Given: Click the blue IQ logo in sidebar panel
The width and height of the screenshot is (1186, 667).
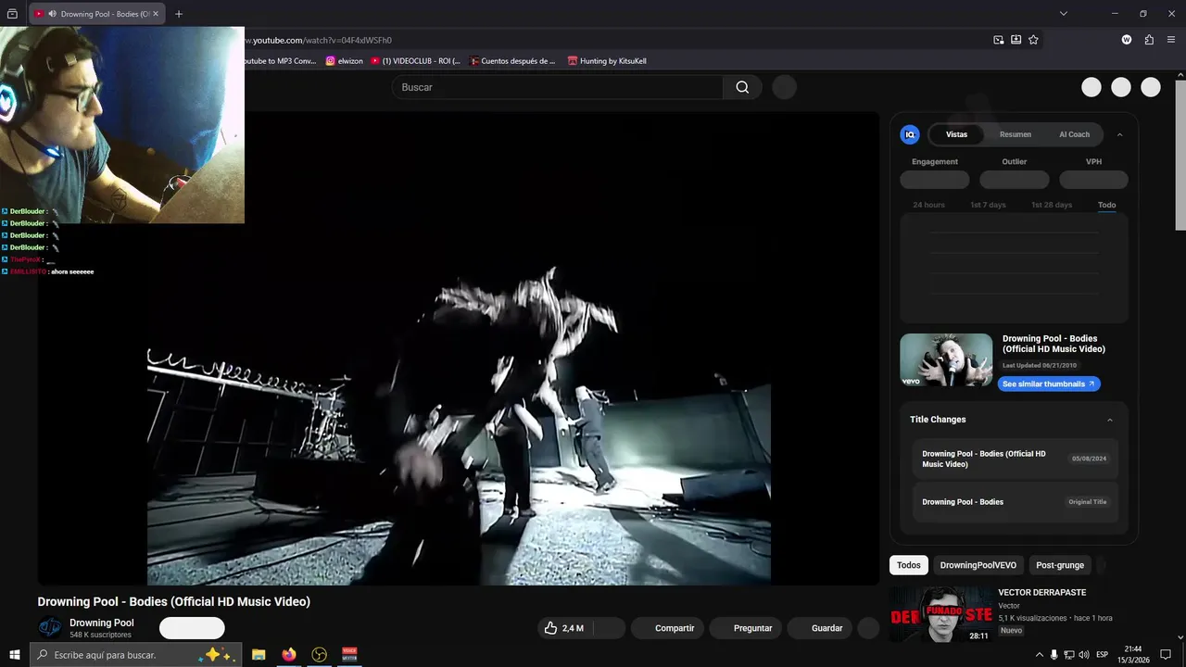Looking at the screenshot, I should [x=910, y=134].
